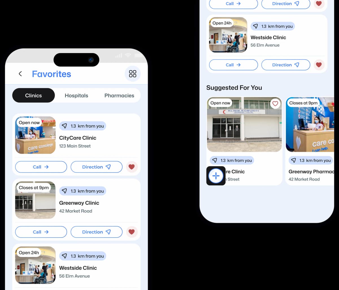Call CityCare Clinic
Viewport: 339px width, 290px height.
(x=41, y=167)
